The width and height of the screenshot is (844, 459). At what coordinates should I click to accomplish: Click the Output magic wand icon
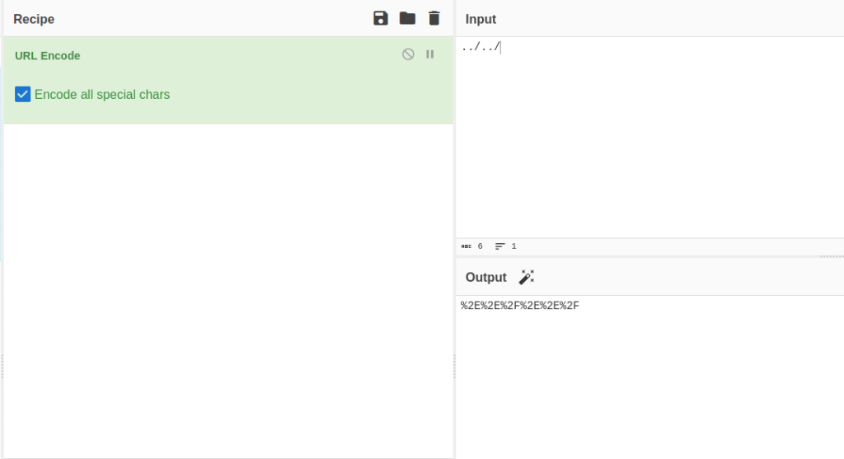[527, 277]
